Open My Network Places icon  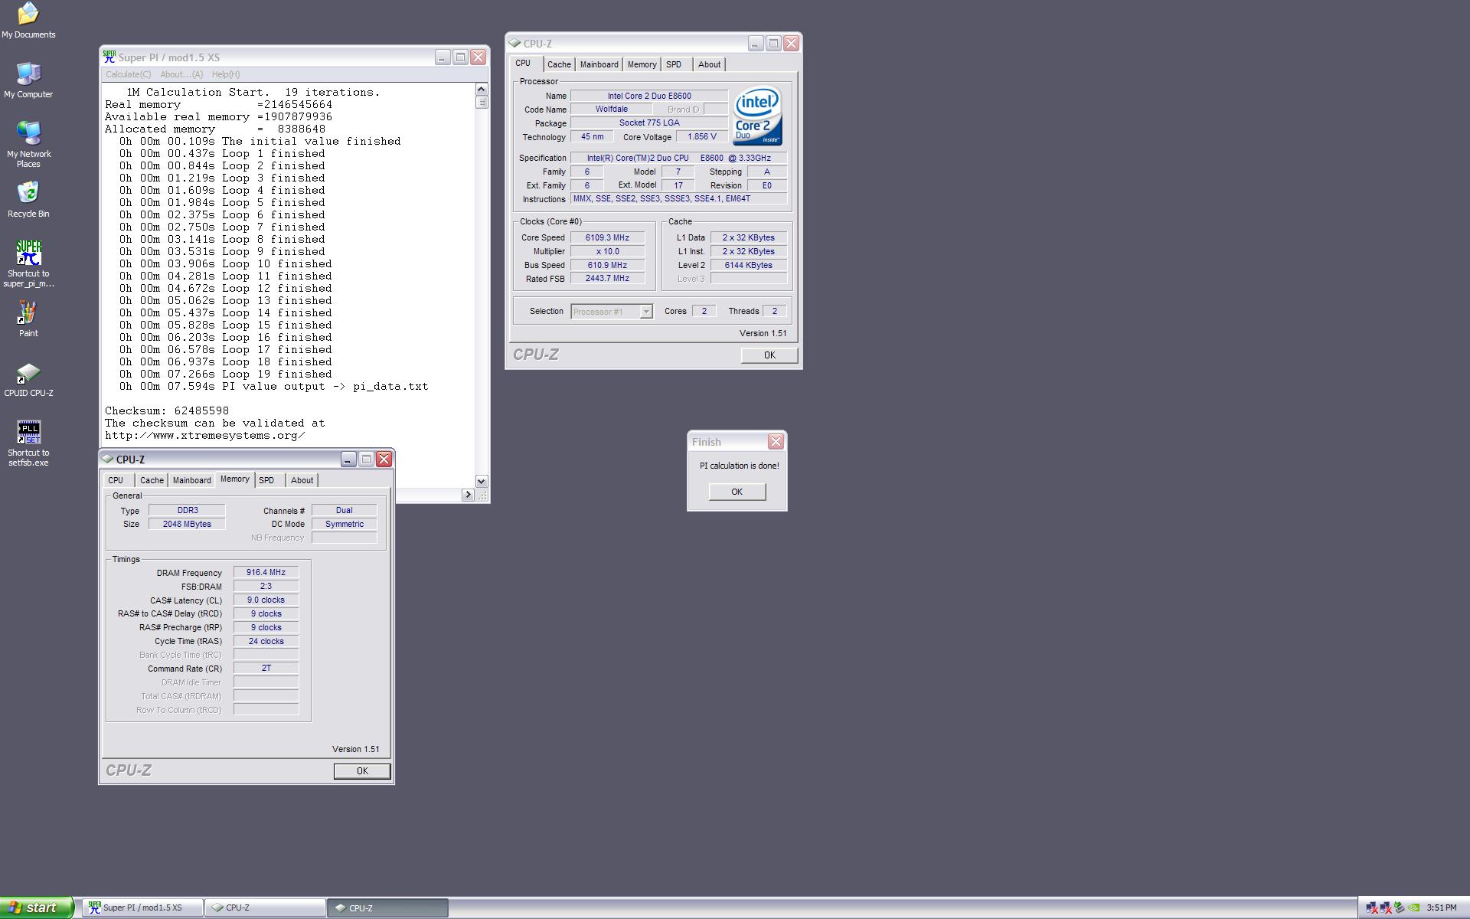point(28,144)
